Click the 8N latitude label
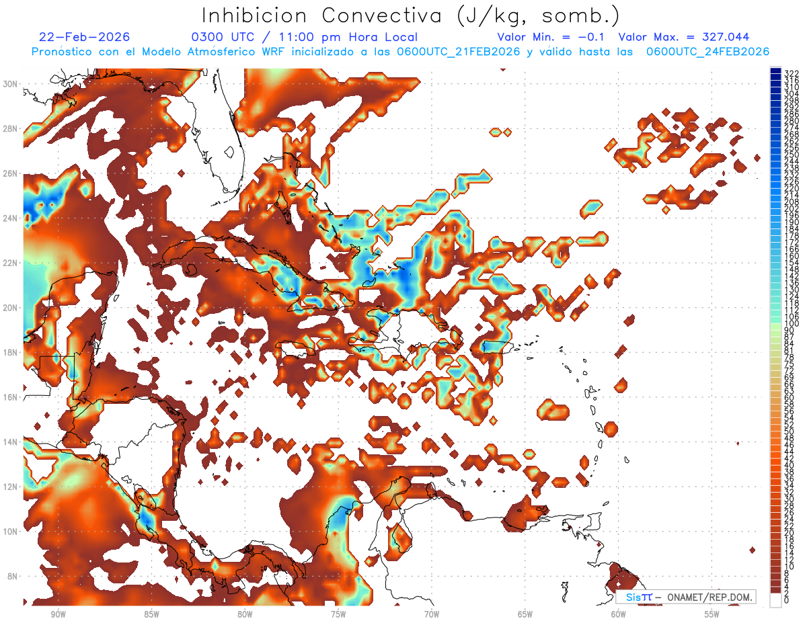The height and width of the screenshot is (623, 807). (x=12, y=576)
